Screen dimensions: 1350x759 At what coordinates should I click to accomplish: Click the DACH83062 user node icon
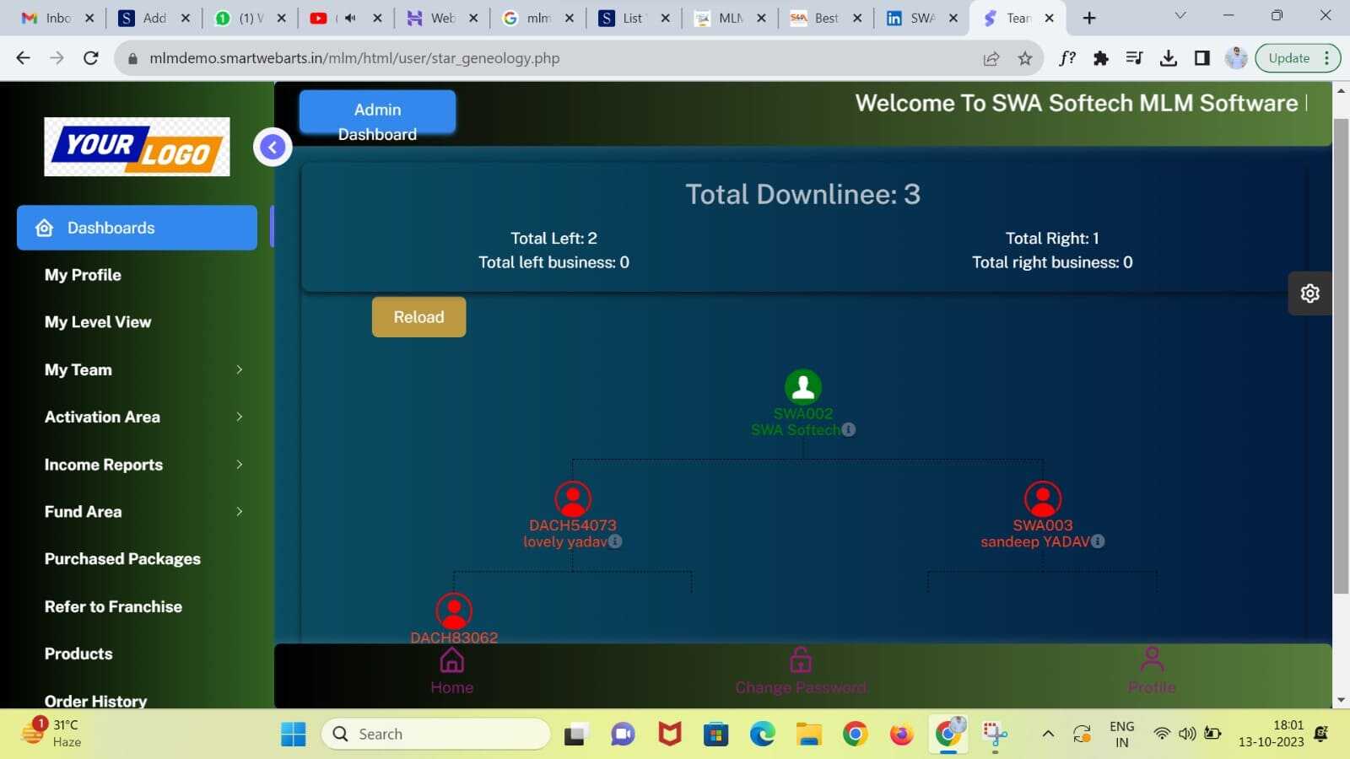point(454,611)
